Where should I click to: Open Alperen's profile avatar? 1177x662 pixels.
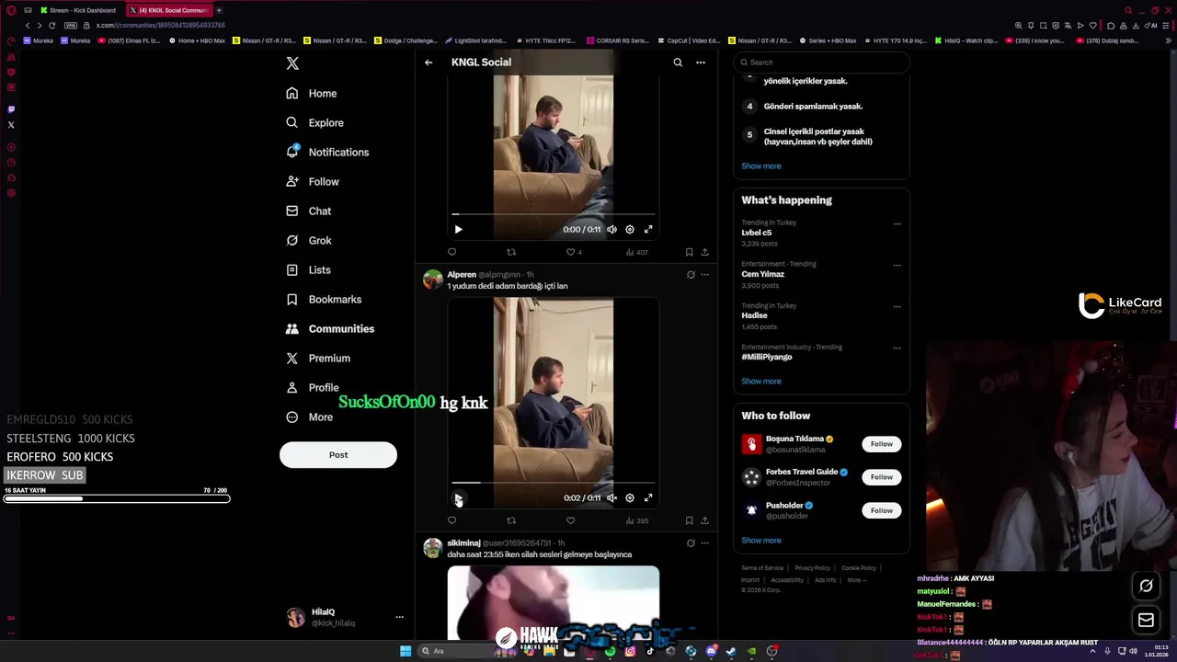pyautogui.click(x=432, y=280)
